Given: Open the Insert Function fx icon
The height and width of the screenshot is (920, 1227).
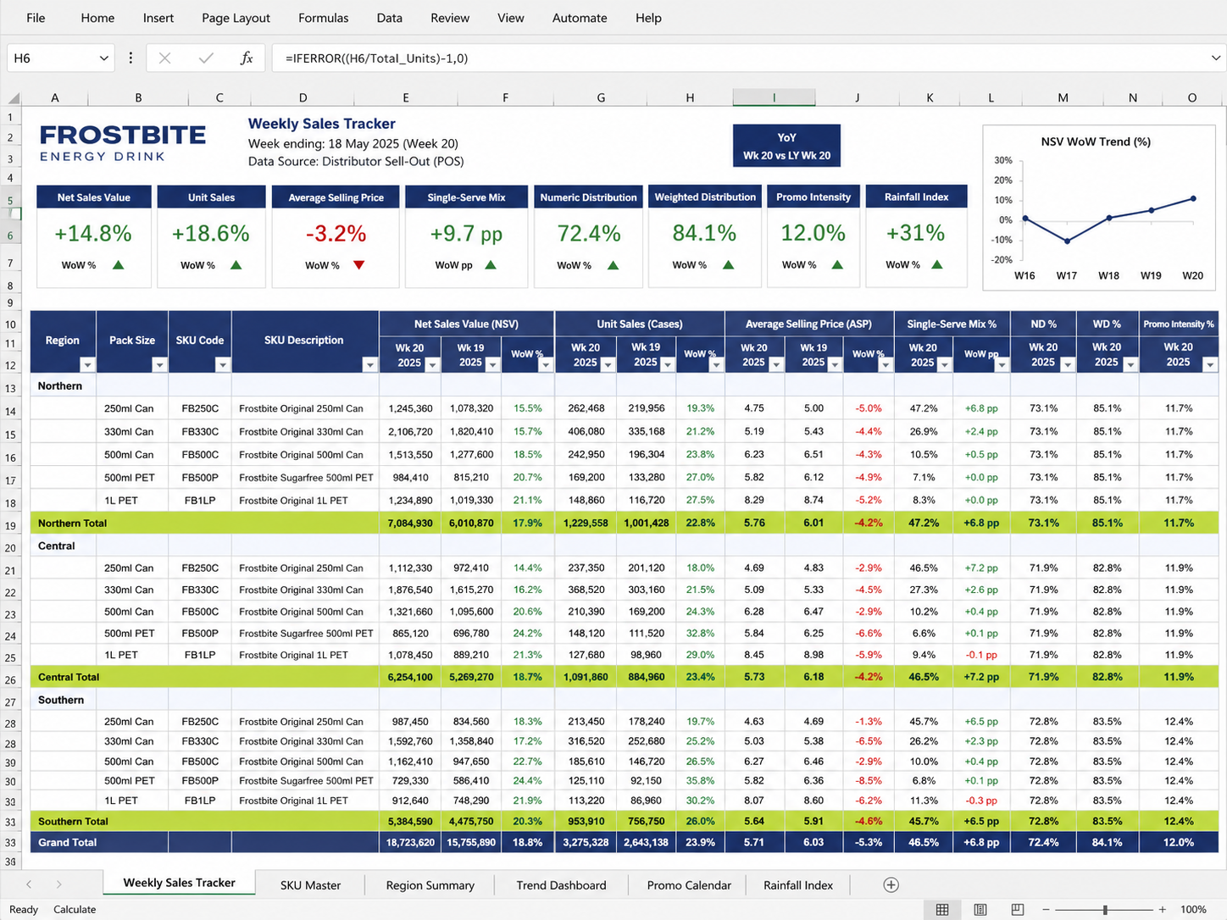Looking at the screenshot, I should [247, 58].
